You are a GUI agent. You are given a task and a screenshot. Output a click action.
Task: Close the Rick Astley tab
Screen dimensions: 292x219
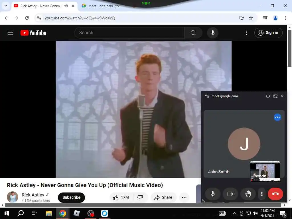tap(73, 6)
